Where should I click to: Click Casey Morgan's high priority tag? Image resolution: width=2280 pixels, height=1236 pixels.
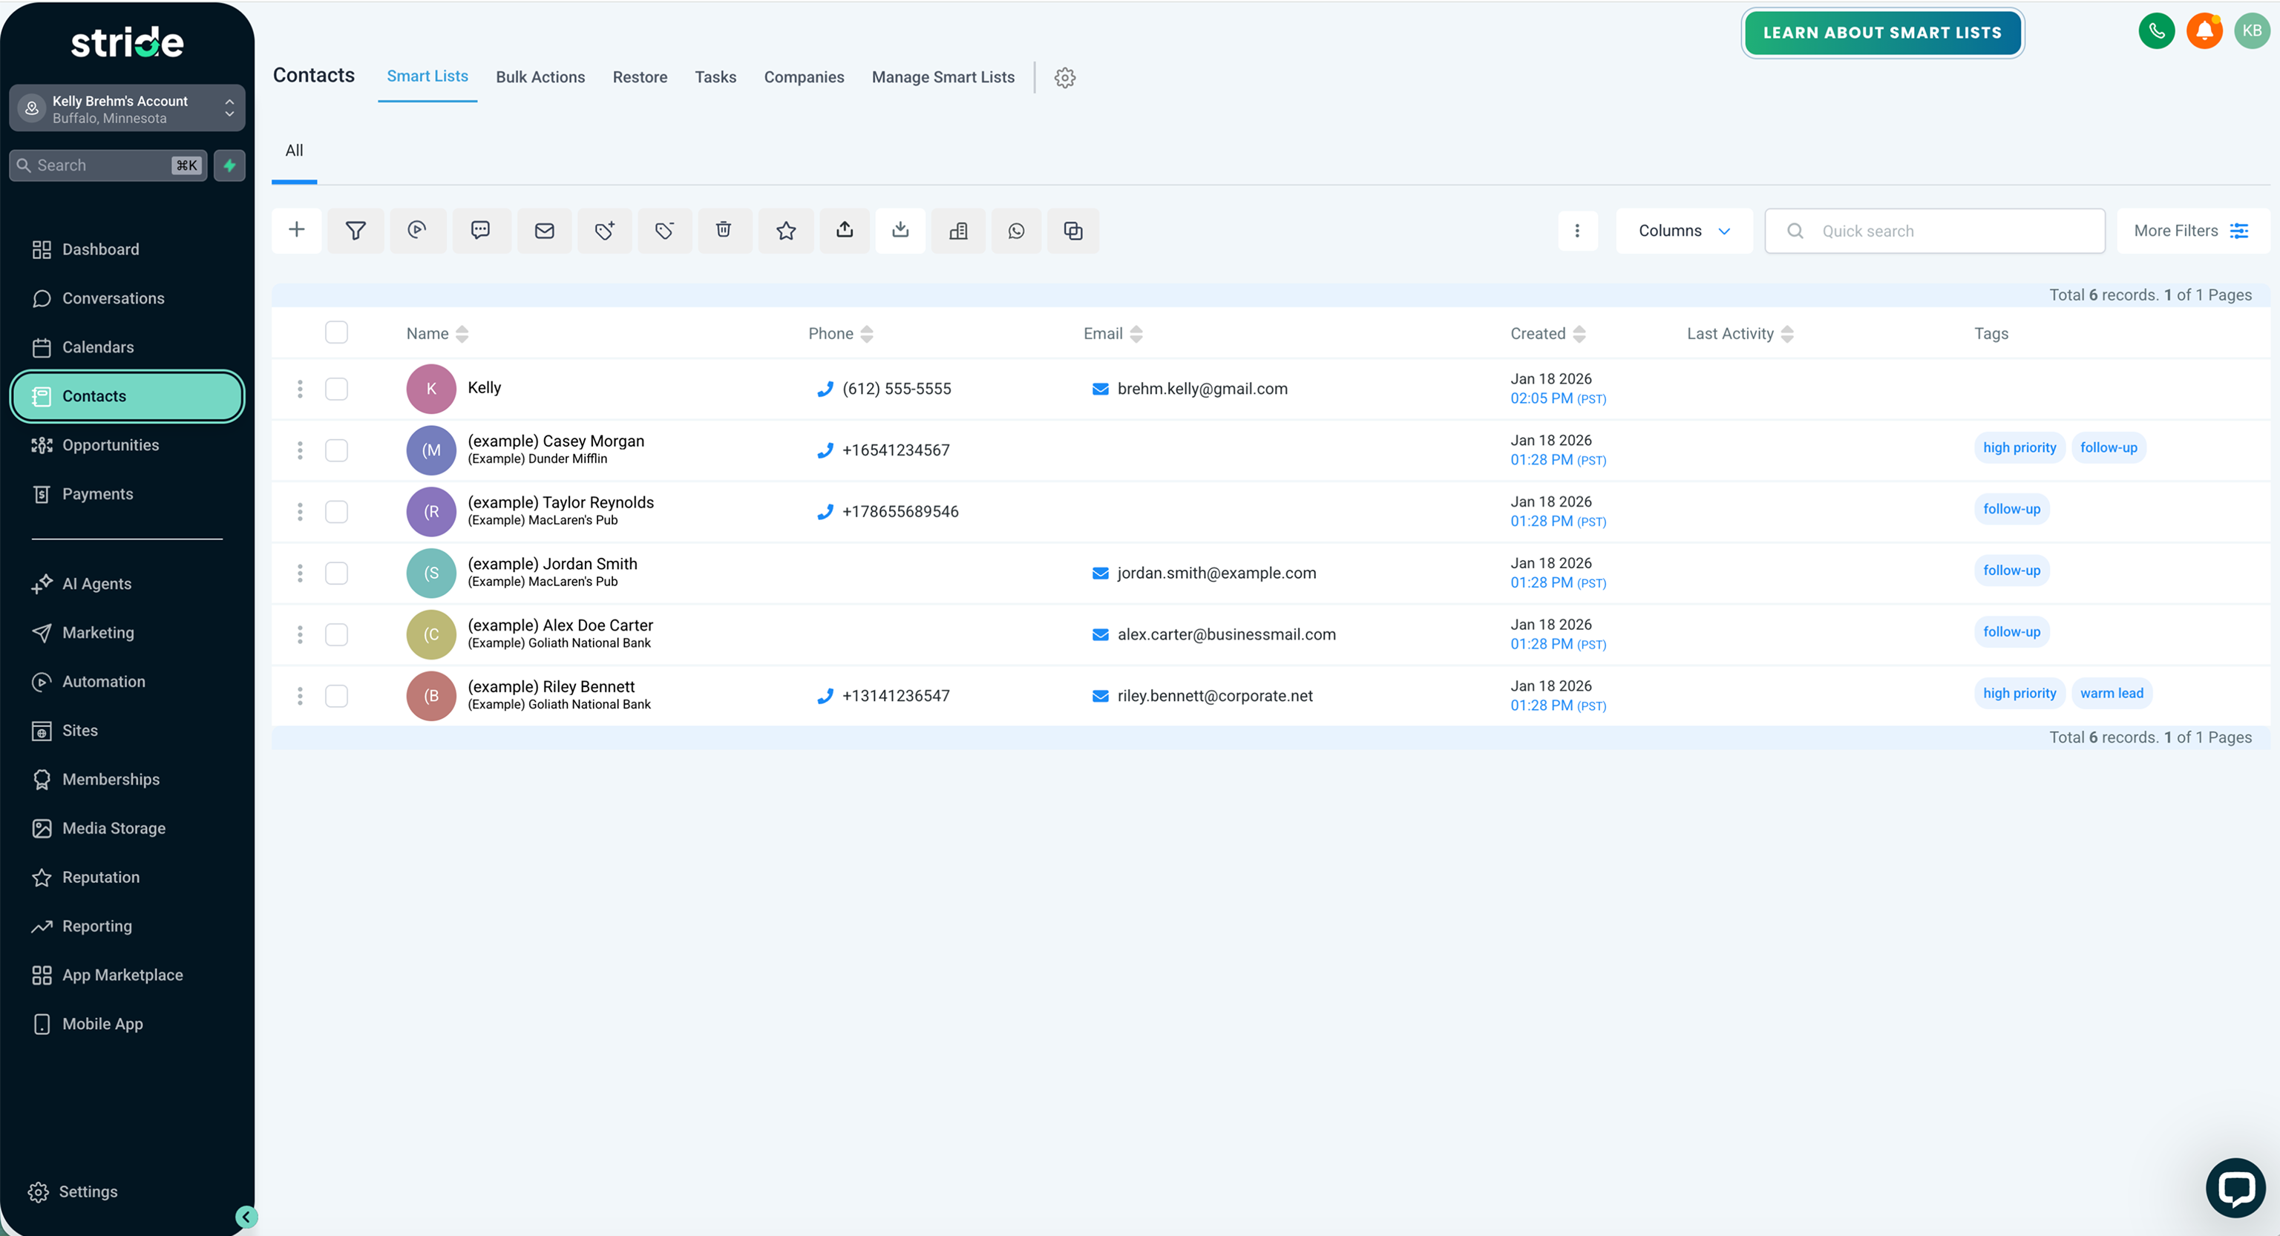tap(2019, 447)
